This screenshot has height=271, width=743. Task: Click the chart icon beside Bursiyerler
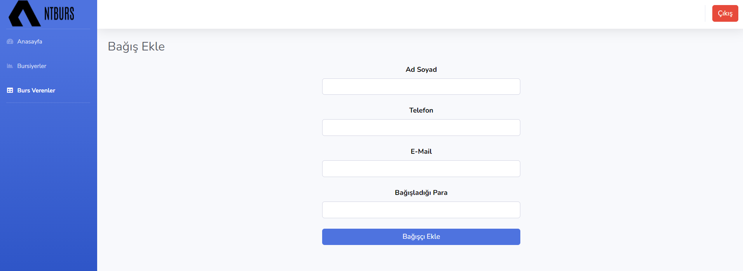10,66
